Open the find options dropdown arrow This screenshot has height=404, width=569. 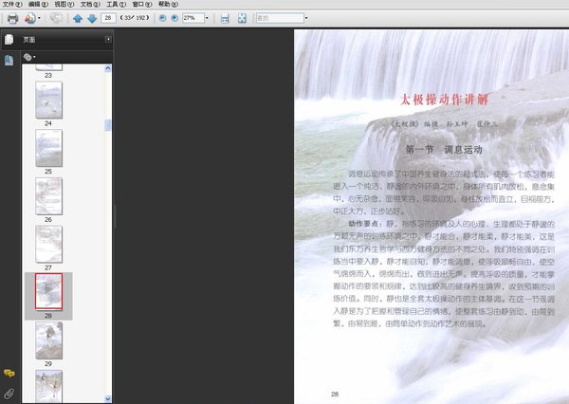(306, 18)
